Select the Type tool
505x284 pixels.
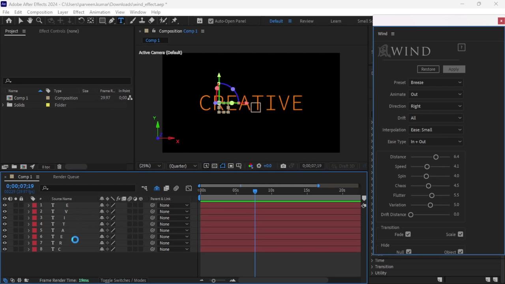[121, 21]
